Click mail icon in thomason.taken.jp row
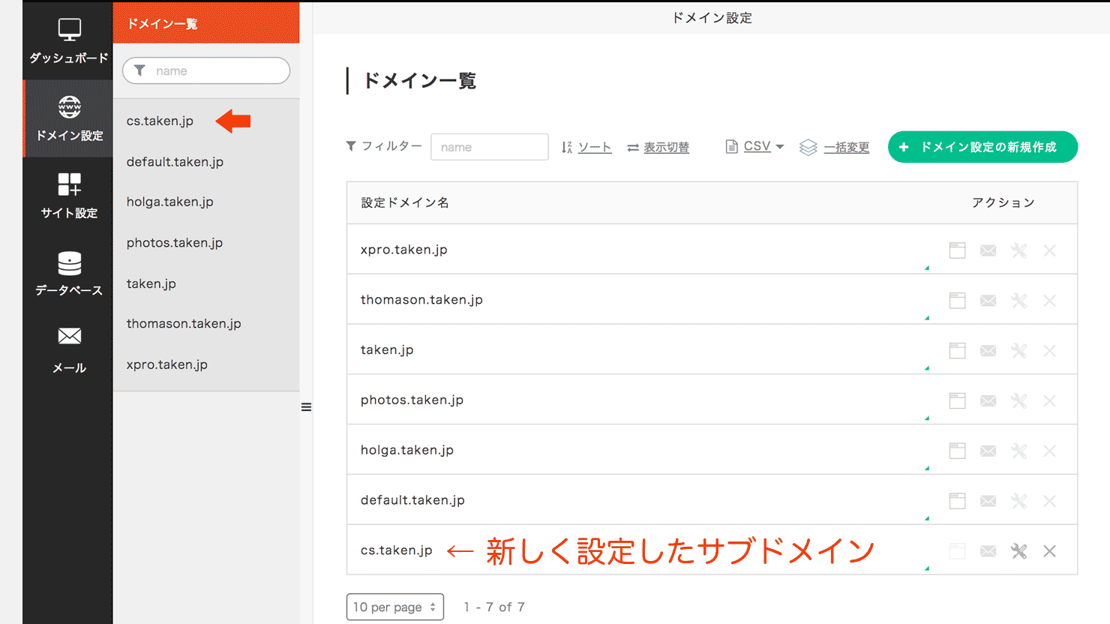Image resolution: width=1110 pixels, height=624 pixels. [988, 301]
